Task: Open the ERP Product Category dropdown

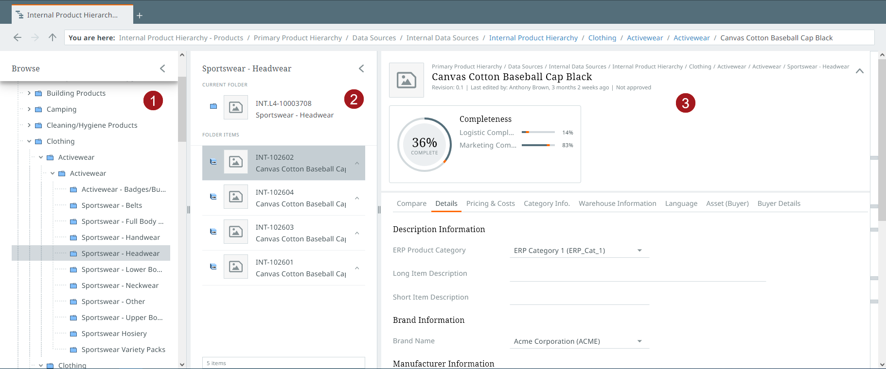Action: coord(639,251)
